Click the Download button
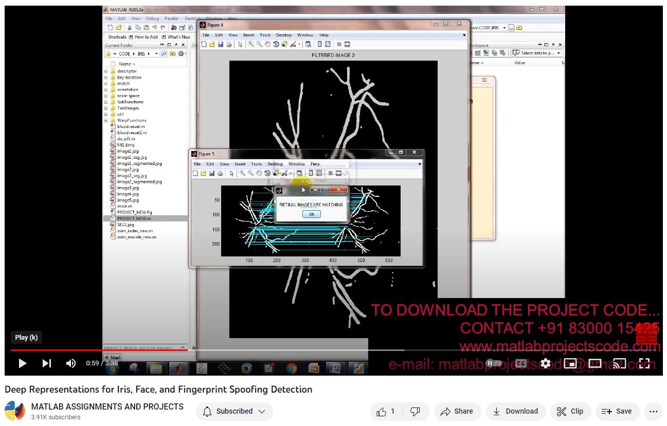 515,411
